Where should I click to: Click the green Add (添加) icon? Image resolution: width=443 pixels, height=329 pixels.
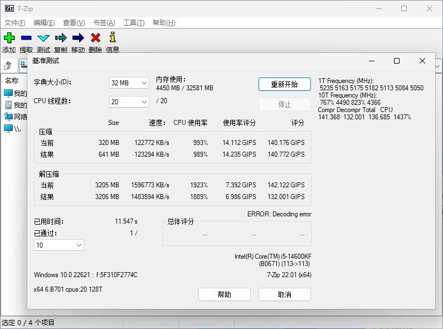pos(9,37)
